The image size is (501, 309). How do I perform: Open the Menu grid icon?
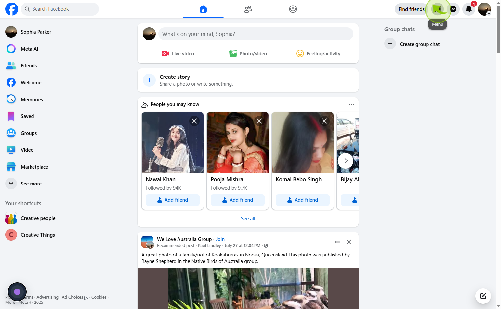438,9
